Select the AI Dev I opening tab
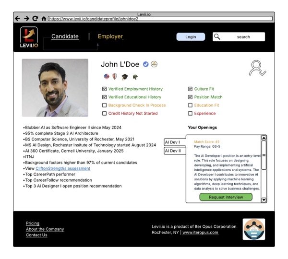Image resolution: width=288 pixels, height=259 pixels. click(175, 142)
